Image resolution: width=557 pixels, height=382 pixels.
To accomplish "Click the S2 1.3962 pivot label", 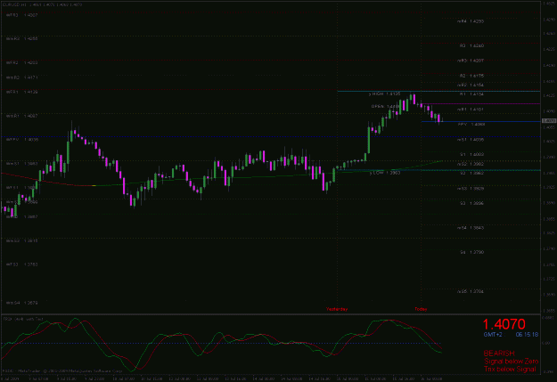I will pos(471,174).
